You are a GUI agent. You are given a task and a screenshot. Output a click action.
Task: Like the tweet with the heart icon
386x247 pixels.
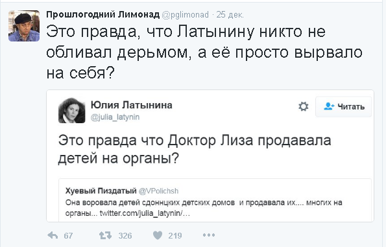[x=158, y=235]
